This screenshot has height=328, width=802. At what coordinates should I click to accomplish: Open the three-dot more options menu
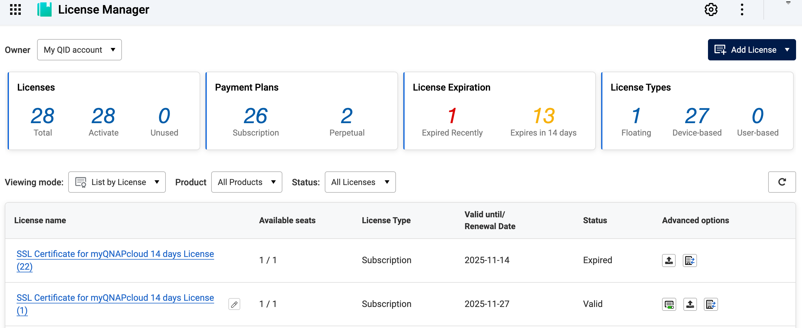pos(742,10)
